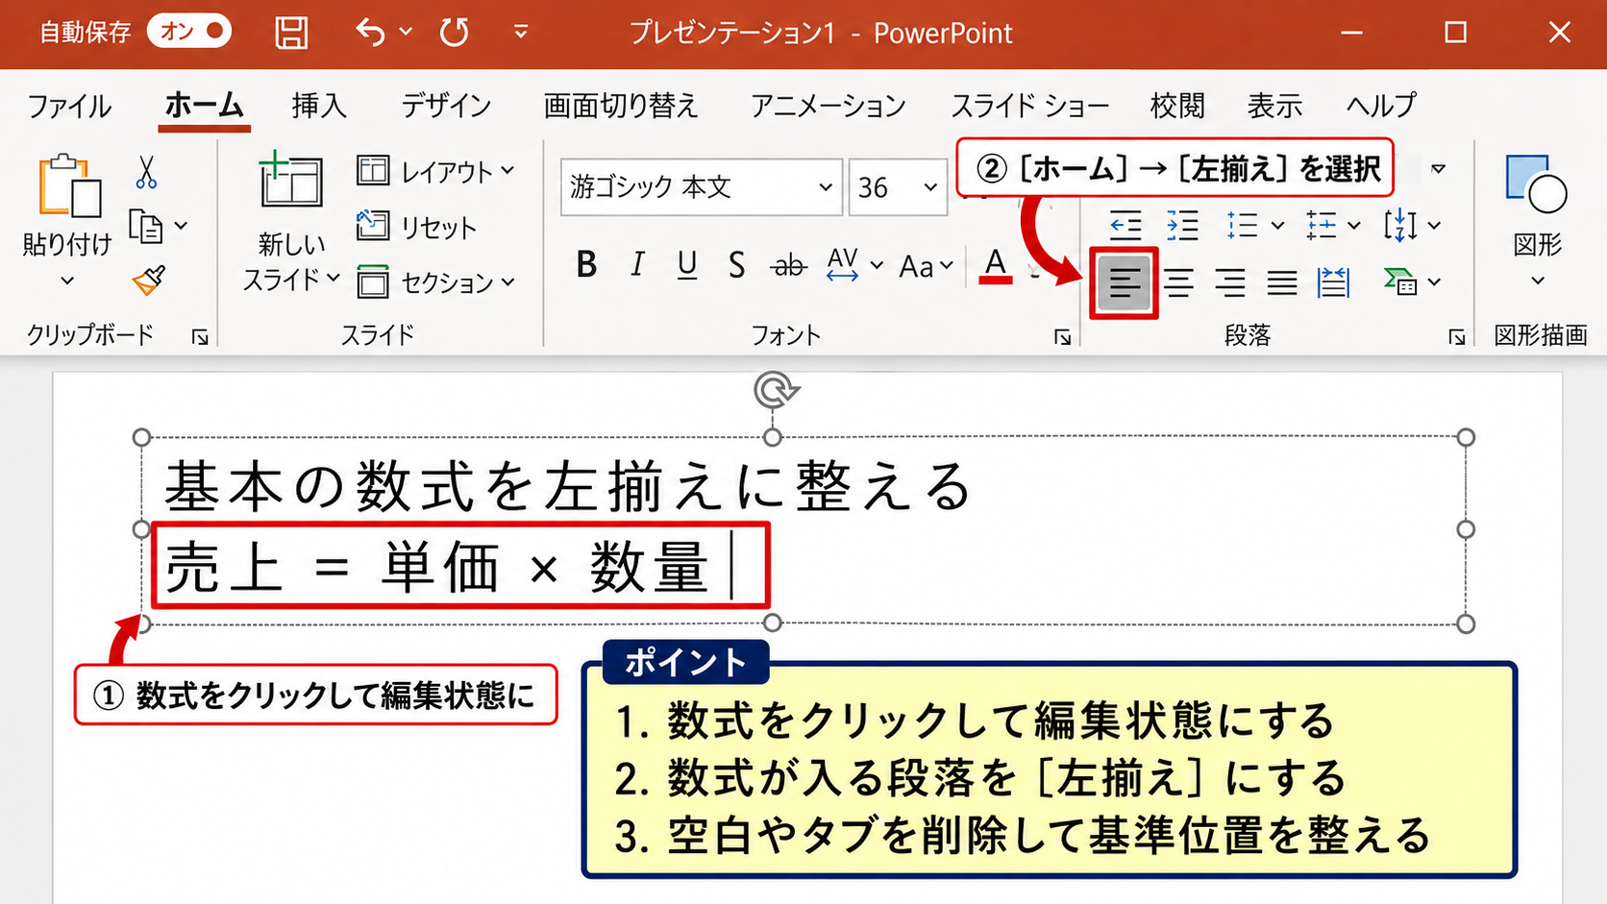
Task: Open the font name combo box
Action: 702,187
